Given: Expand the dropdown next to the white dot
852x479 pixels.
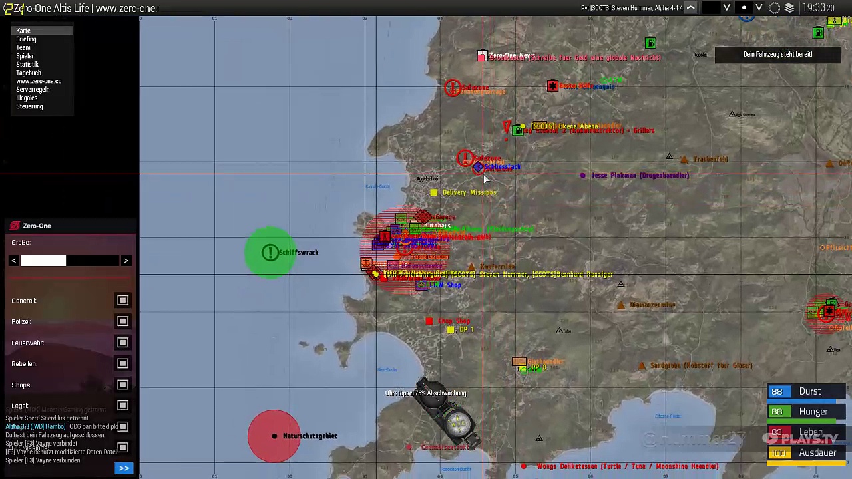Looking at the screenshot, I should [759, 8].
